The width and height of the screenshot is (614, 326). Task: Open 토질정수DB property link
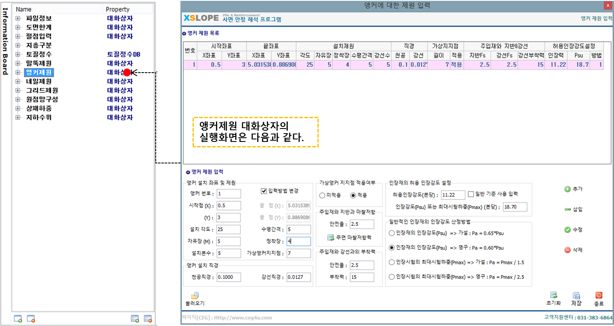click(124, 54)
